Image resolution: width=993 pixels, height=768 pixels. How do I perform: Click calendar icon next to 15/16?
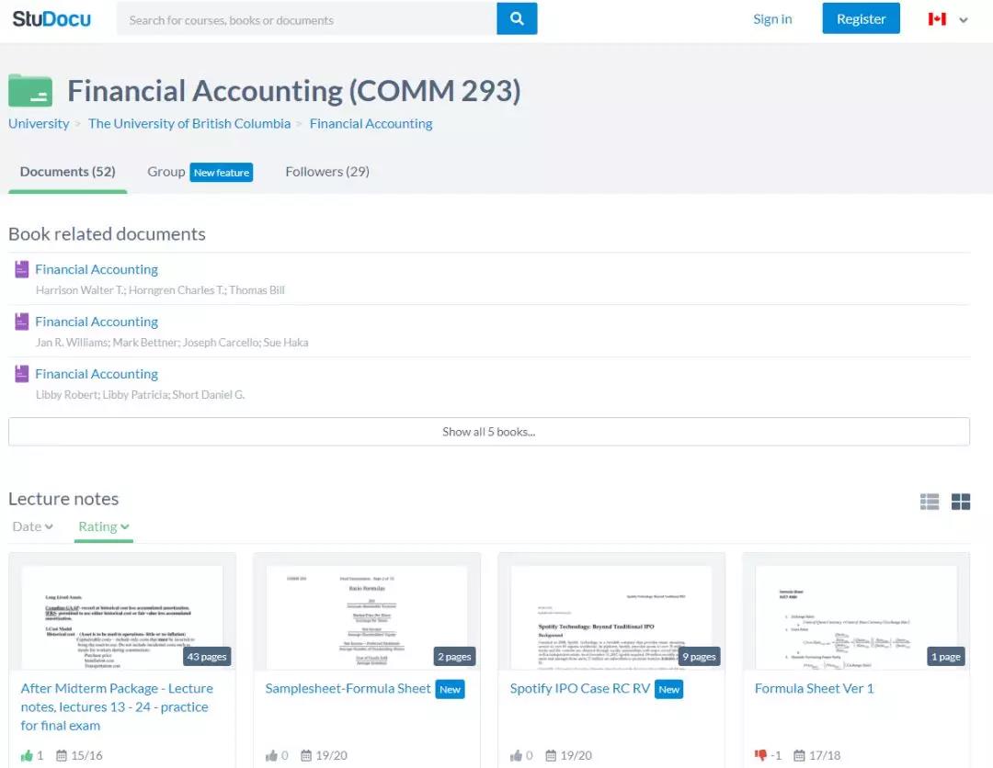[62, 755]
